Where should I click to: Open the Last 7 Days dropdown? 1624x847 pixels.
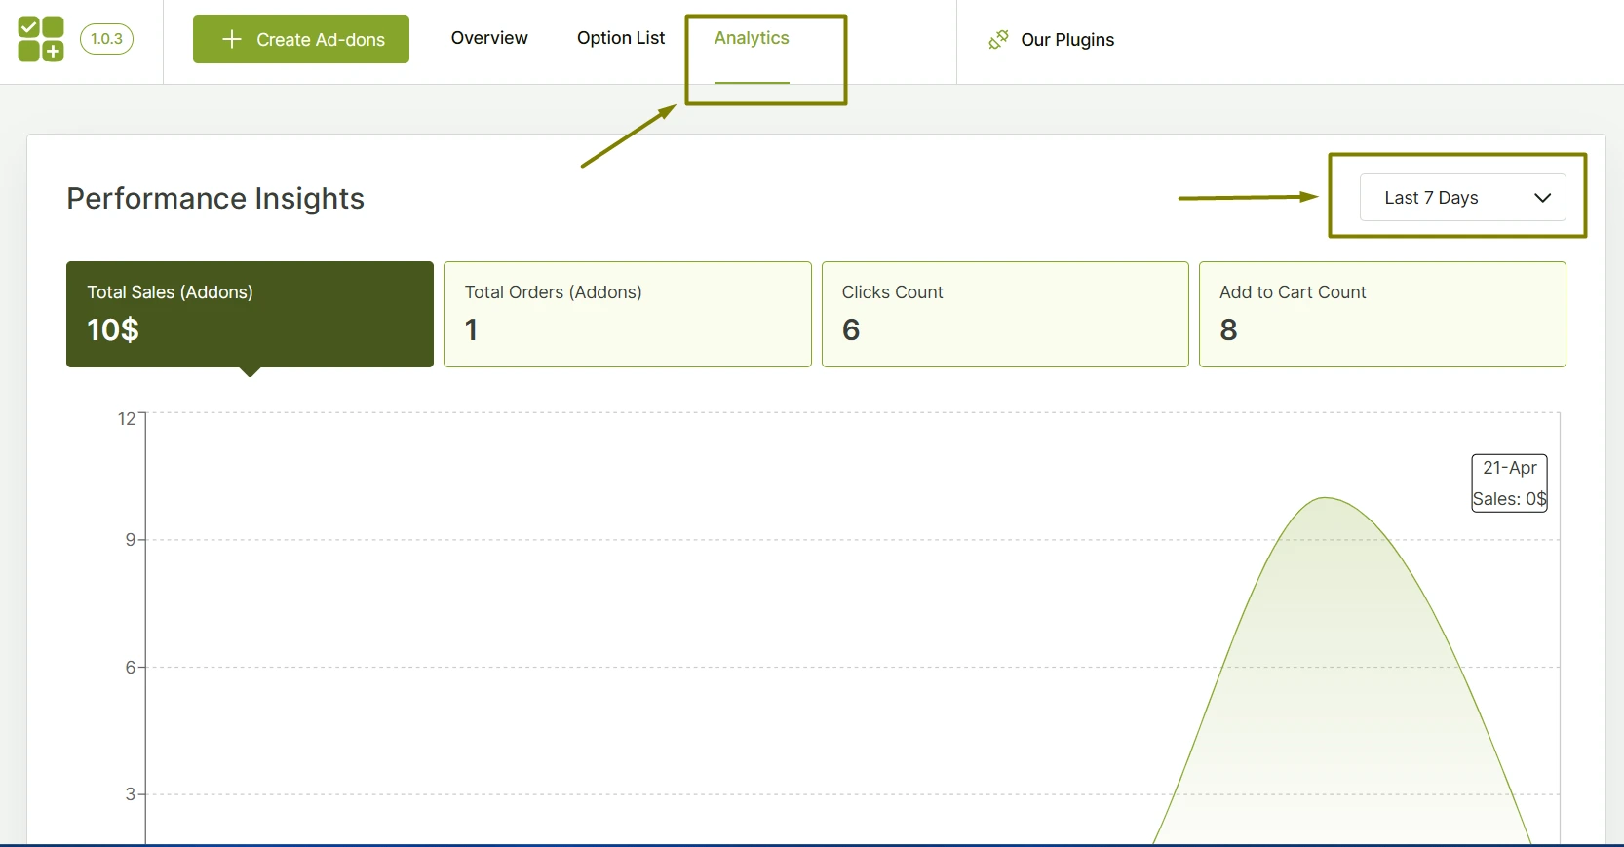(1462, 198)
